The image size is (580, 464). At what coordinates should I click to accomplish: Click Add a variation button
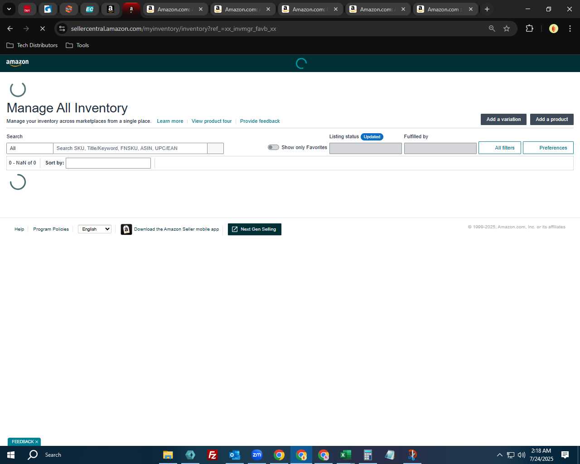pyautogui.click(x=503, y=119)
